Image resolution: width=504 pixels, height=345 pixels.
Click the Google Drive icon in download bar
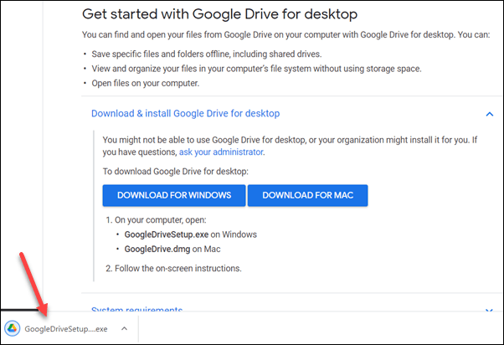(13, 328)
